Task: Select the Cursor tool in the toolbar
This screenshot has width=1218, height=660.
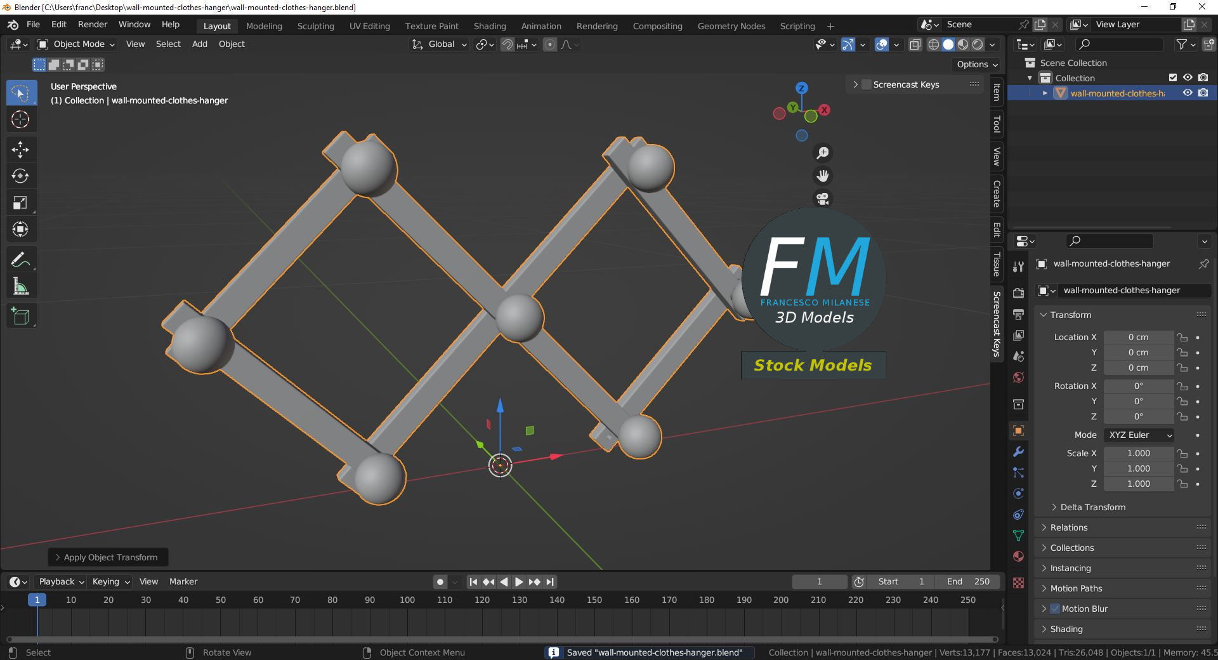Action: [20, 119]
